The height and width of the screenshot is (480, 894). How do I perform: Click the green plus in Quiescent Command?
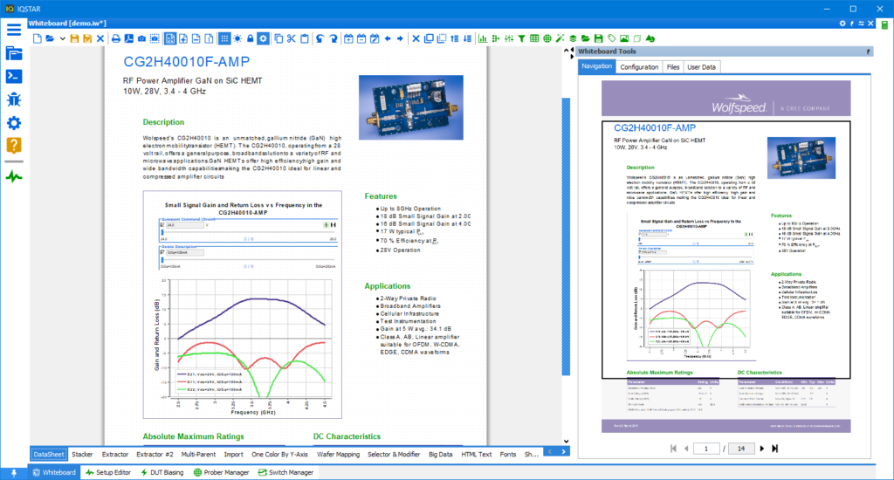[327, 225]
